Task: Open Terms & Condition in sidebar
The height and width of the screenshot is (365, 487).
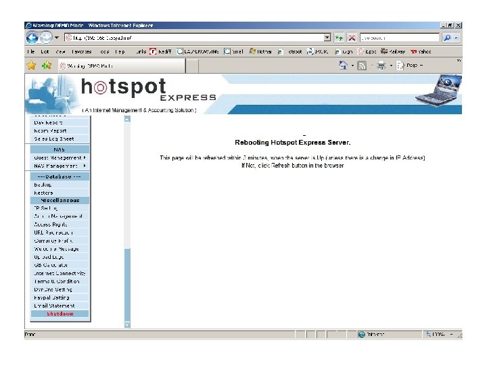Action: [60, 281]
